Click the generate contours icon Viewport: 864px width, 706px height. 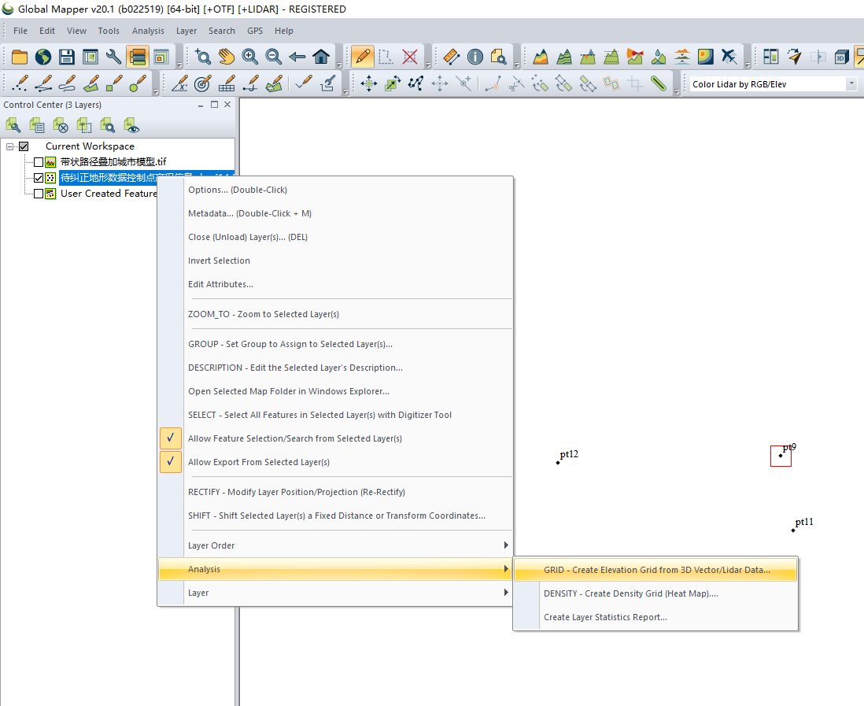pos(564,57)
